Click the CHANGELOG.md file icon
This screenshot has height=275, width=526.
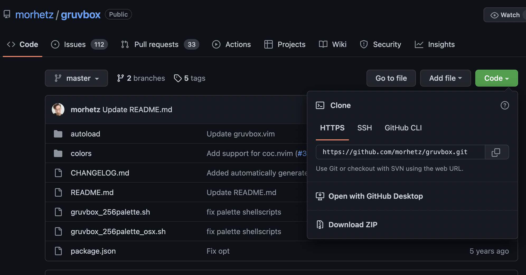[58, 173]
